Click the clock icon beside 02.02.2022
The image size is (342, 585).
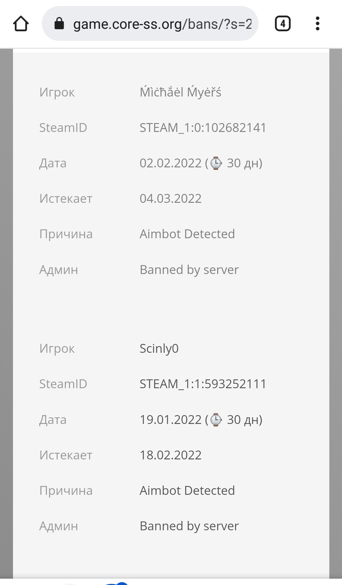(216, 163)
